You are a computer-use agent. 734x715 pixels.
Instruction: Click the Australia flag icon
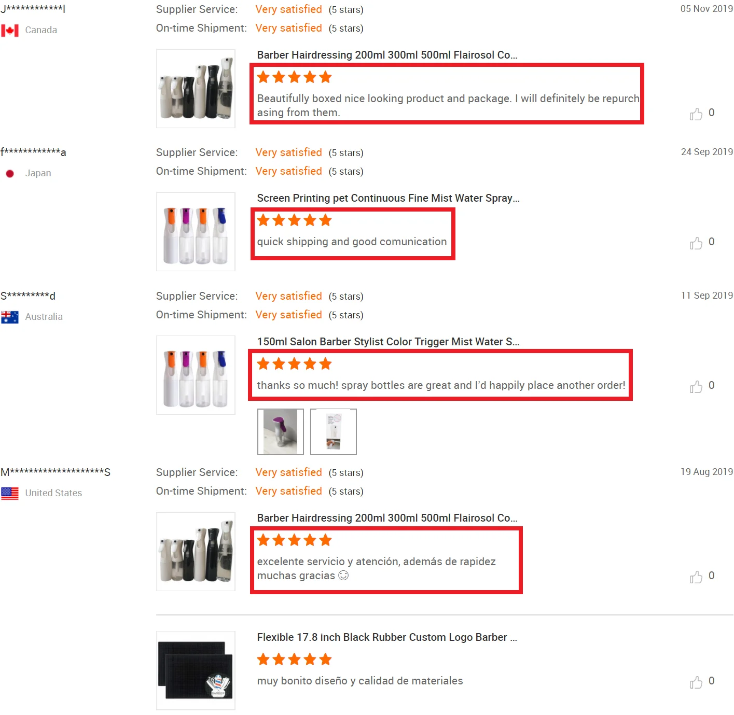[x=10, y=317]
